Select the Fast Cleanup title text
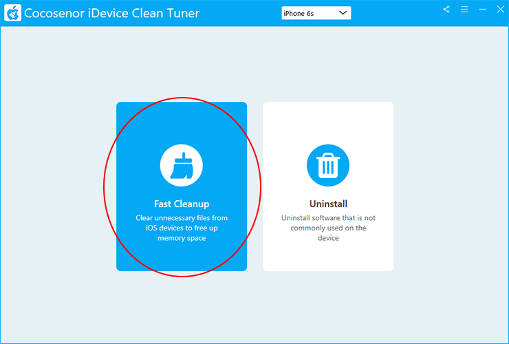509x344 pixels. [x=182, y=204]
